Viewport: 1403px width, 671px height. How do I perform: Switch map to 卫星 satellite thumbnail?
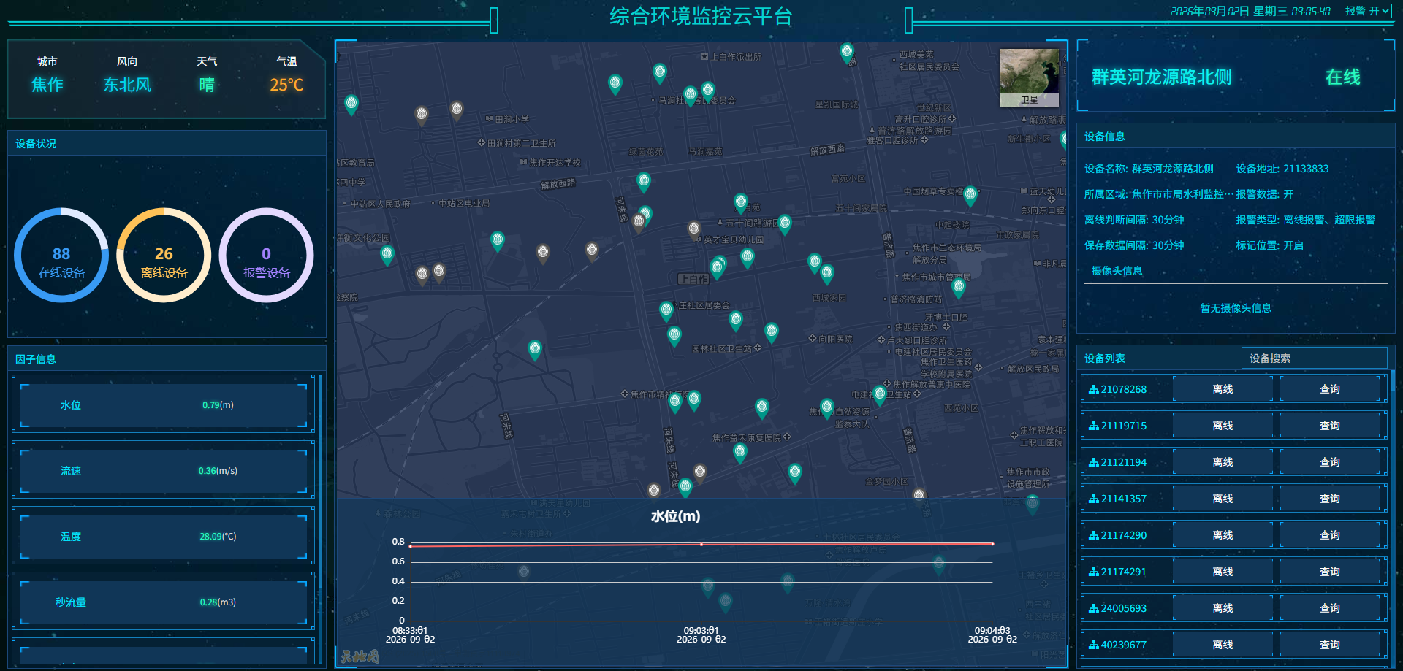1029,78
